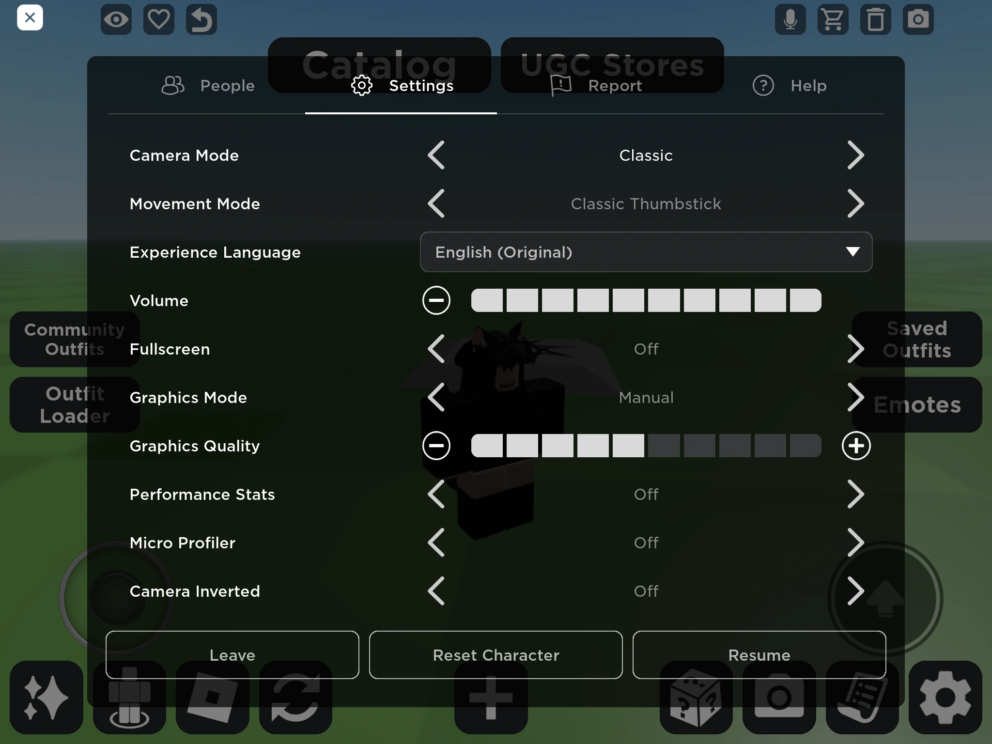
Task: Change Movement Mode with left chevron
Action: coord(435,203)
